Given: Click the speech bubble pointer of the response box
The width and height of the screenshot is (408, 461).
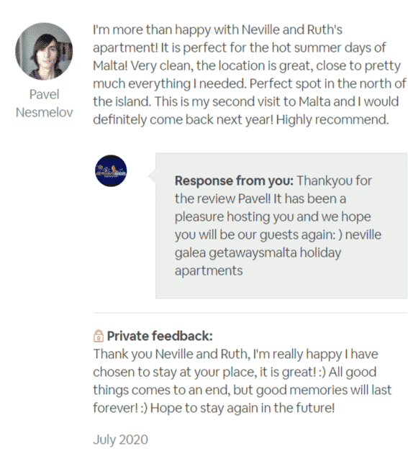Looking at the screenshot, I should (x=152, y=175).
